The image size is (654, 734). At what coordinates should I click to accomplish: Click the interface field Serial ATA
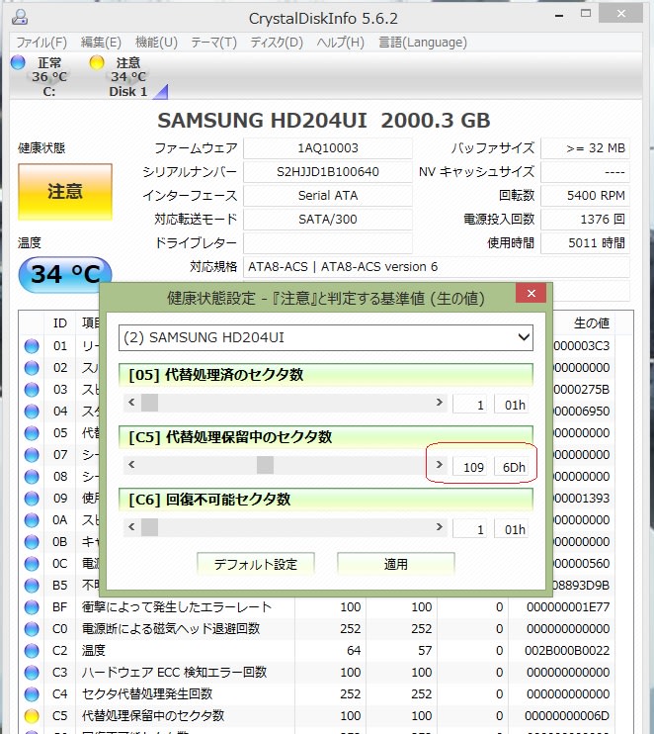pyautogui.click(x=328, y=196)
